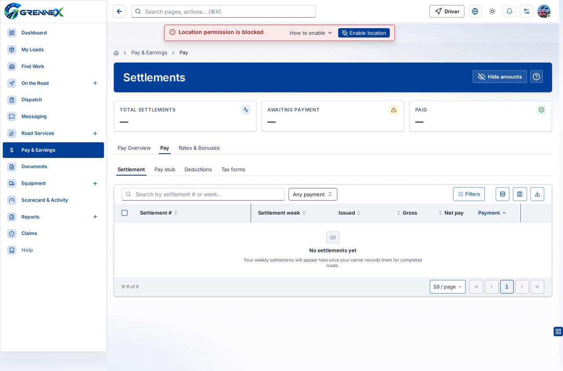Switch to Driver mode
Image resolution: width=563 pixels, height=371 pixels.
click(447, 11)
